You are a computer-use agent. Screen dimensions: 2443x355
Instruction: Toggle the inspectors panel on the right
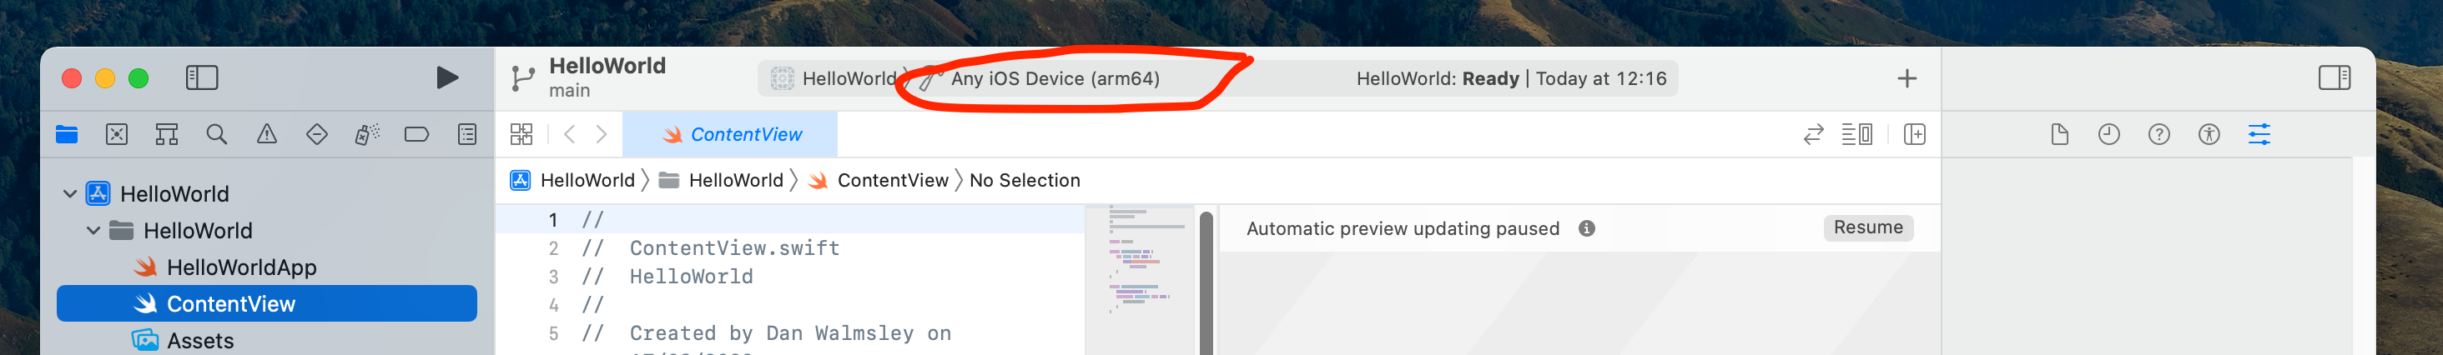[2334, 77]
